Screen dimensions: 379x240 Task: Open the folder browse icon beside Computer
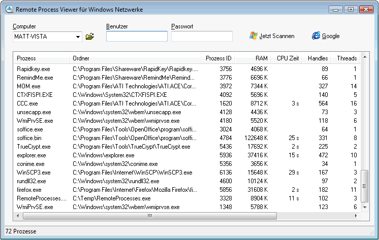point(90,37)
